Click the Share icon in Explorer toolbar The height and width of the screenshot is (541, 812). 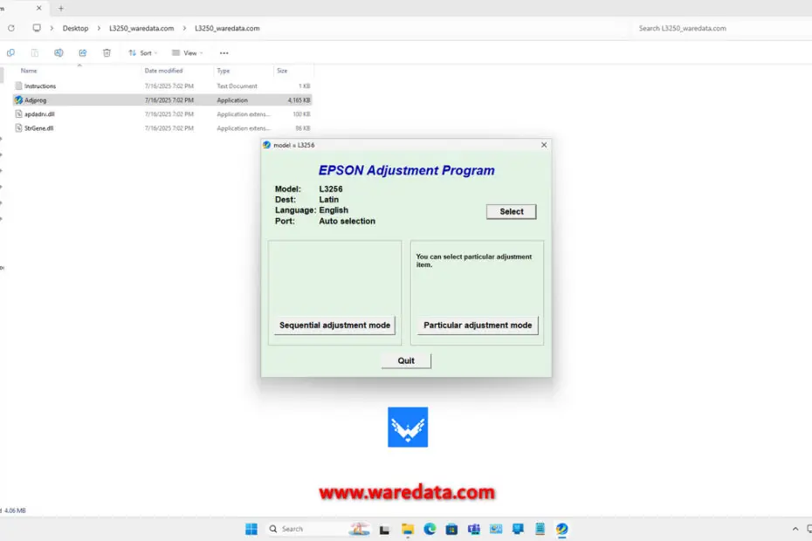(83, 53)
